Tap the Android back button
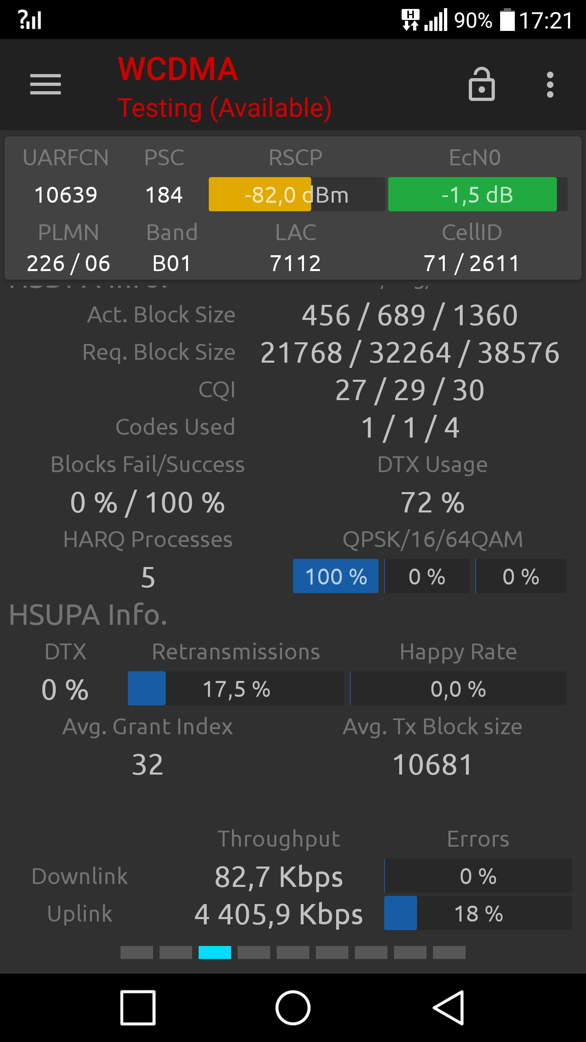The image size is (586, 1042). 449,1007
